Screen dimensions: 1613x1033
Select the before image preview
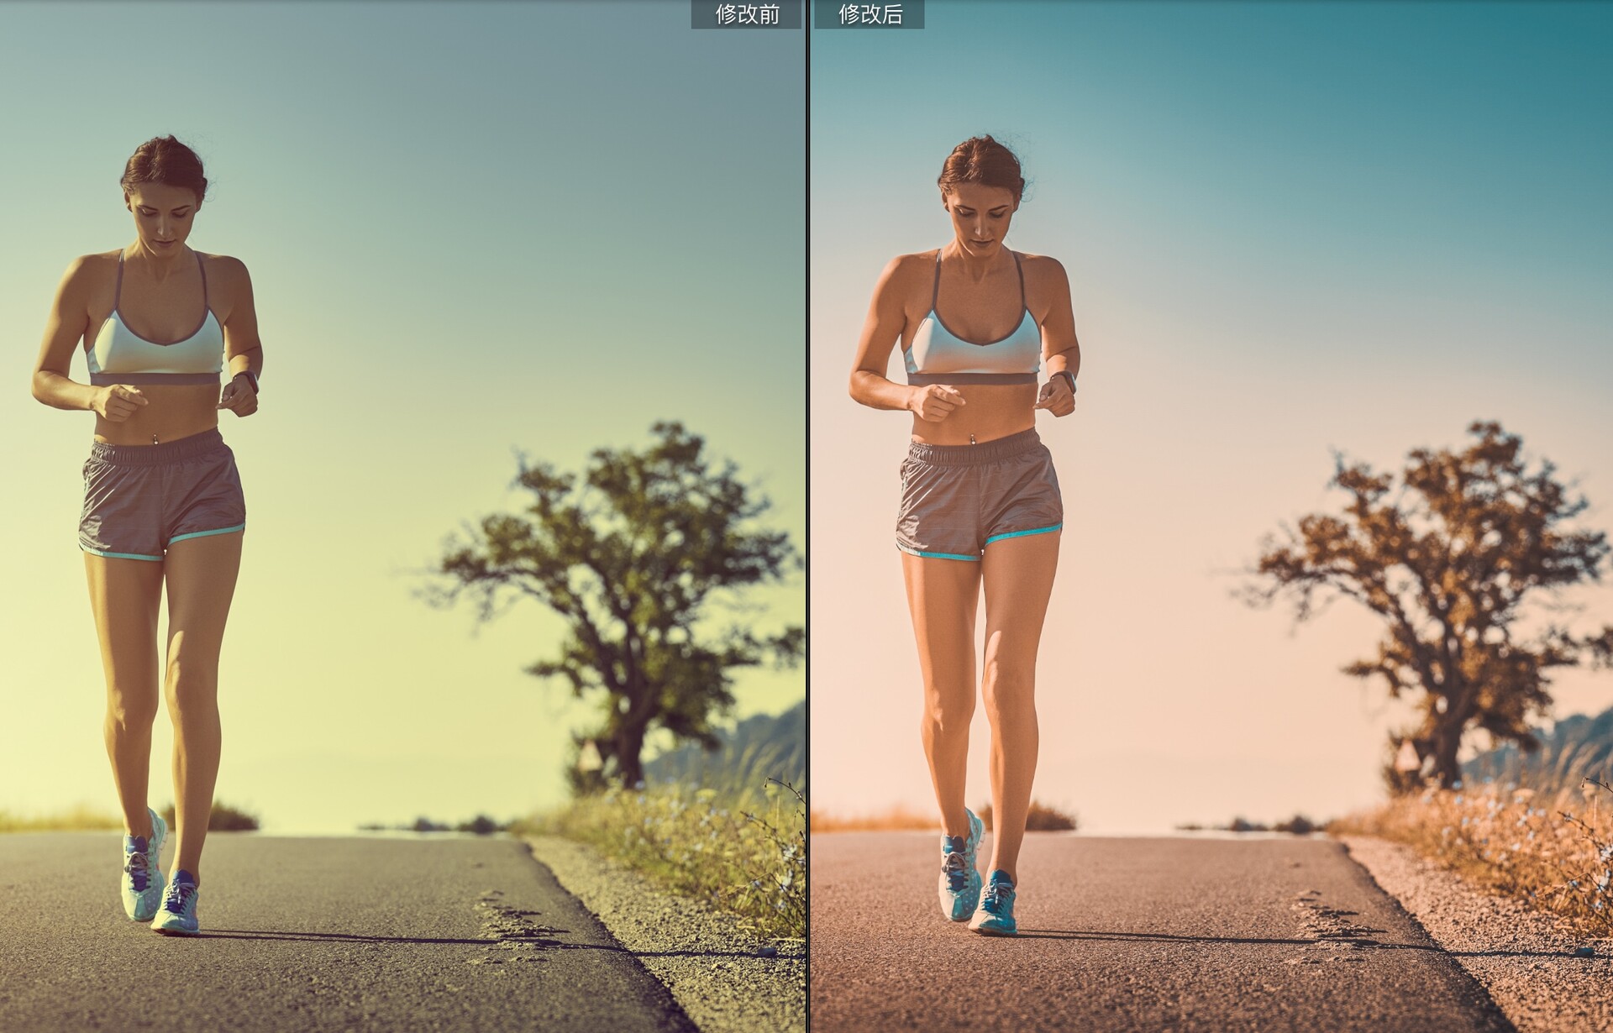(402, 516)
